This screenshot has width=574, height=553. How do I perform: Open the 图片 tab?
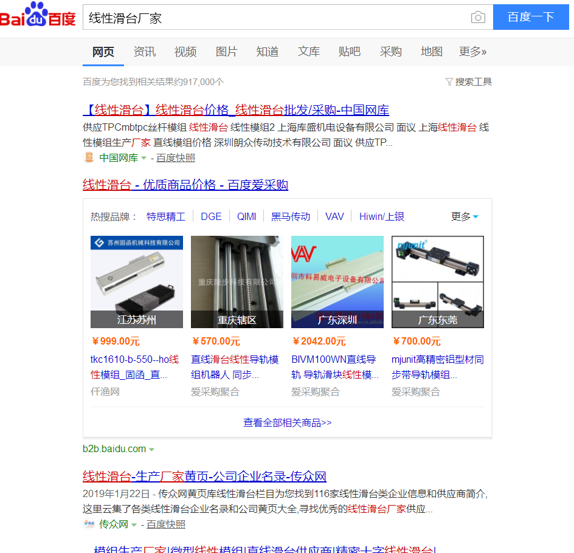[227, 52]
